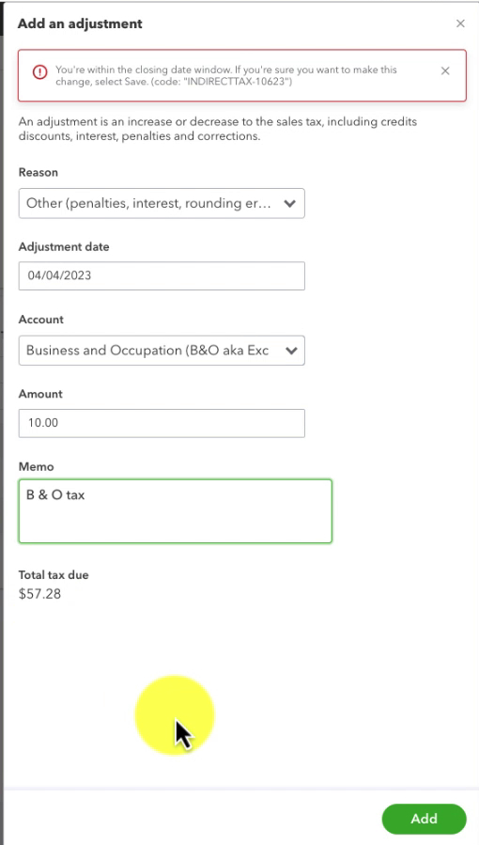Click the Total tax due label

(54, 575)
